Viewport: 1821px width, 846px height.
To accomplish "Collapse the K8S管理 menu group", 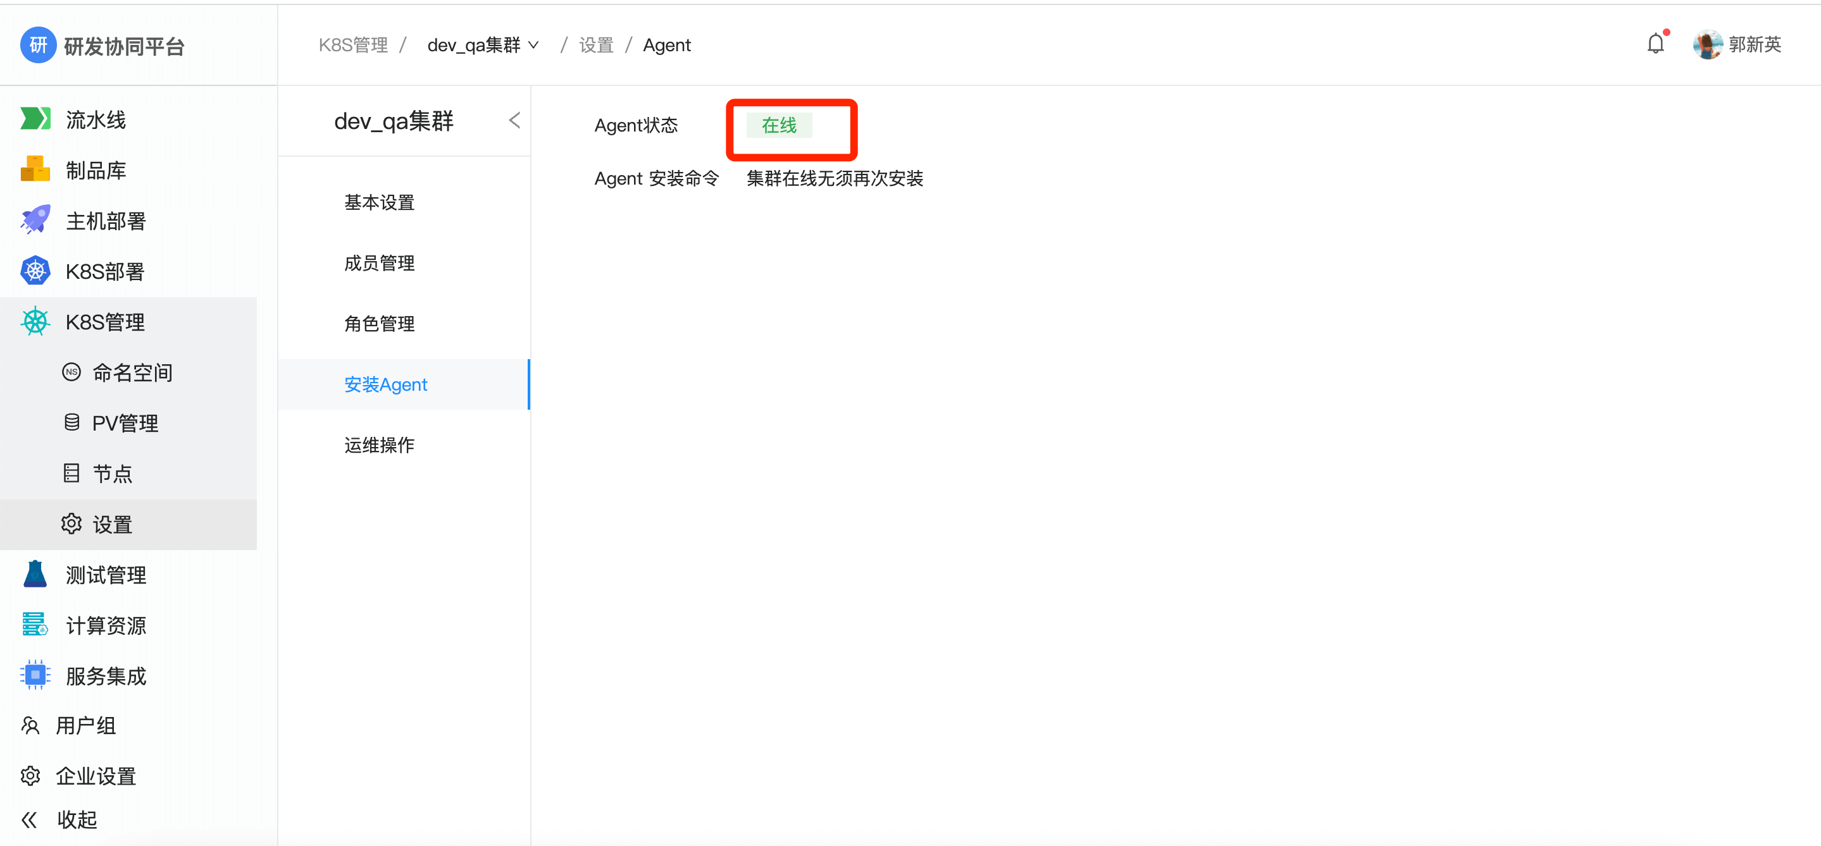I will pos(104,322).
